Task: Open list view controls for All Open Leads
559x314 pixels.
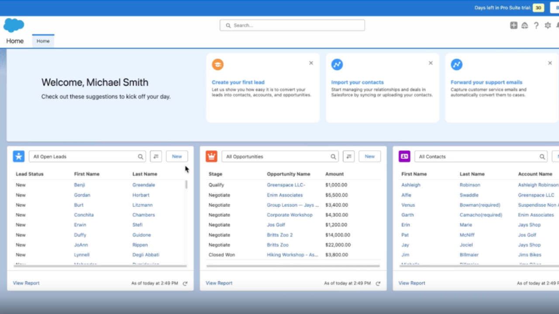Action: pyautogui.click(x=156, y=156)
